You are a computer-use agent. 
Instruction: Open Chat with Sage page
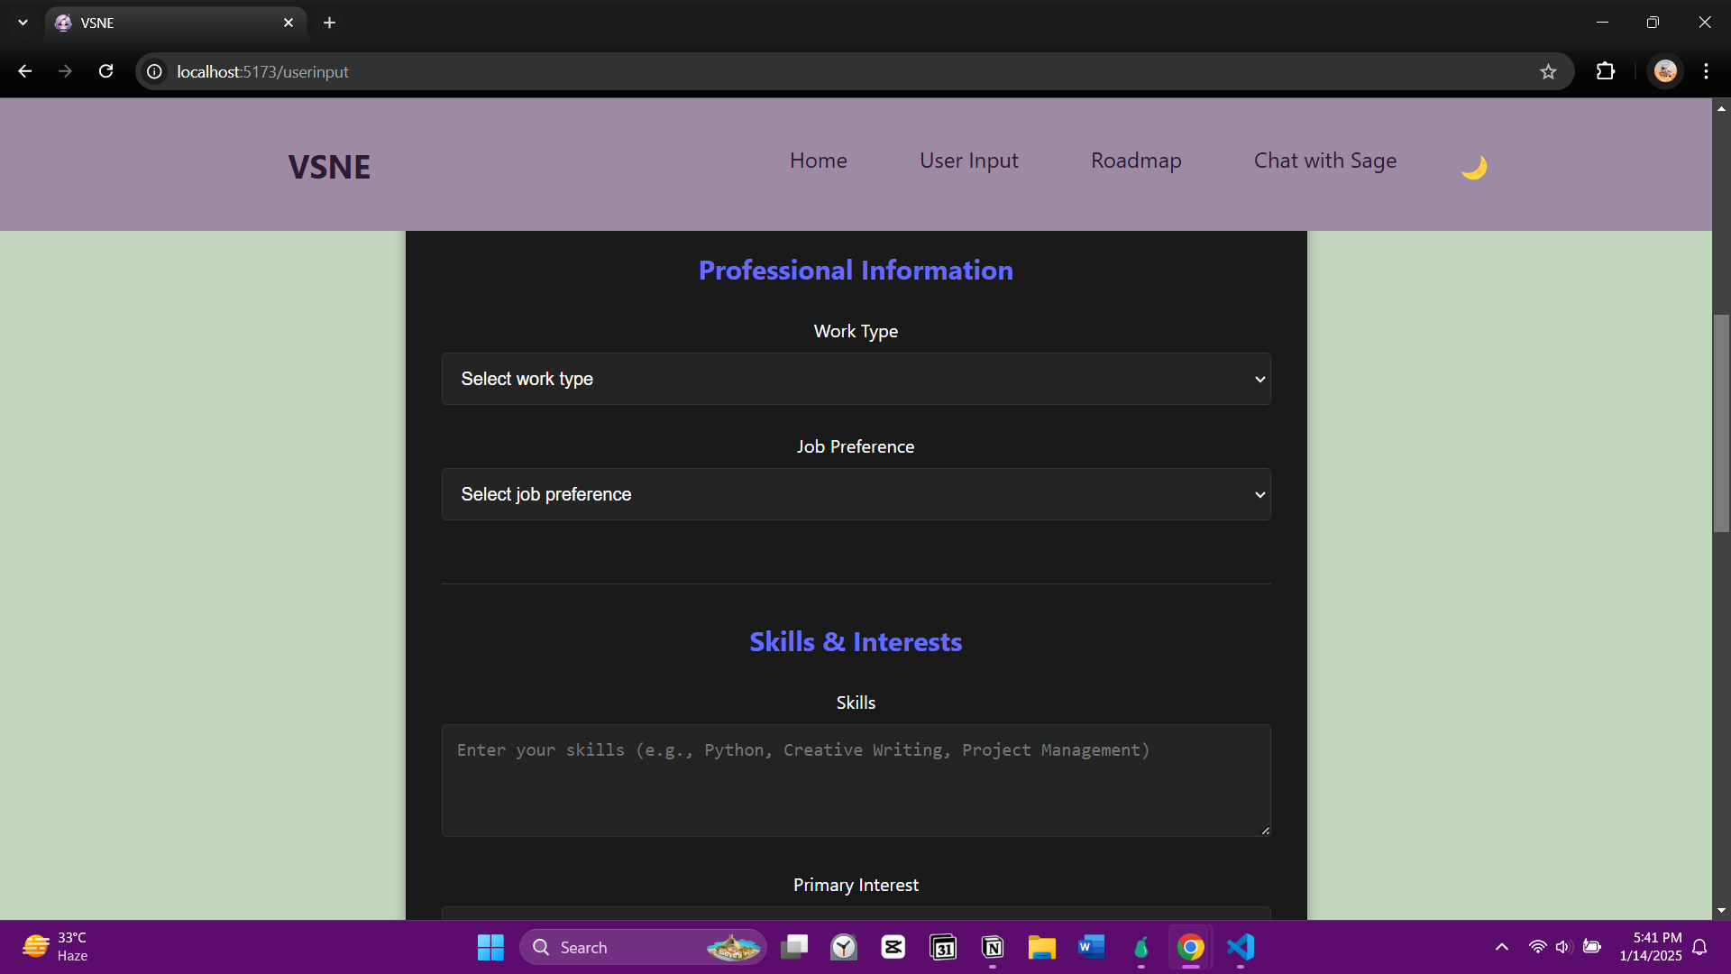(x=1324, y=161)
